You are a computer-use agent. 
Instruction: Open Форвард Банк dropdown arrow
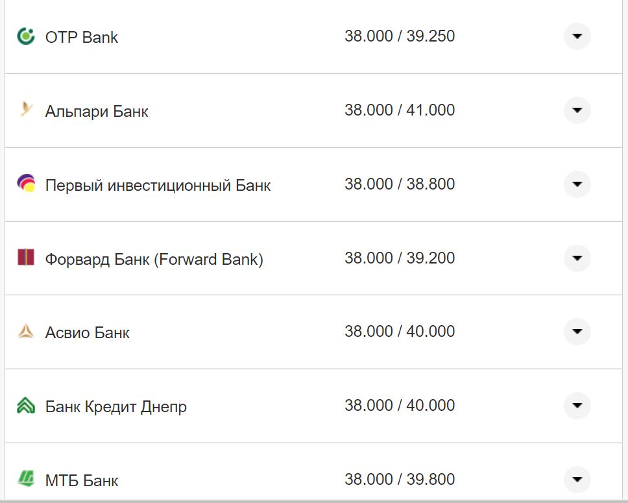[577, 258]
